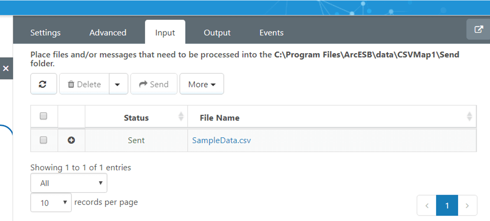
Task: Click the Send arrow button
Action: point(154,84)
